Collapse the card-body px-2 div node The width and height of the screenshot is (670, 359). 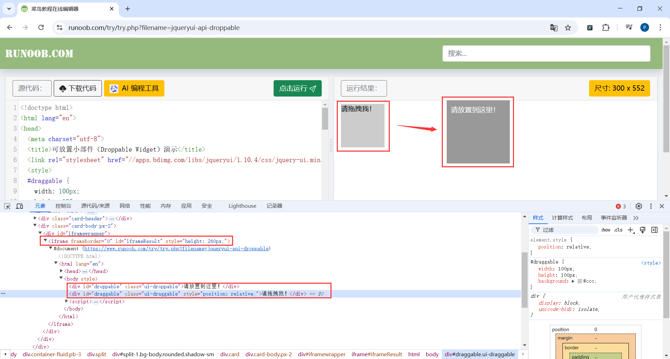(x=35, y=226)
